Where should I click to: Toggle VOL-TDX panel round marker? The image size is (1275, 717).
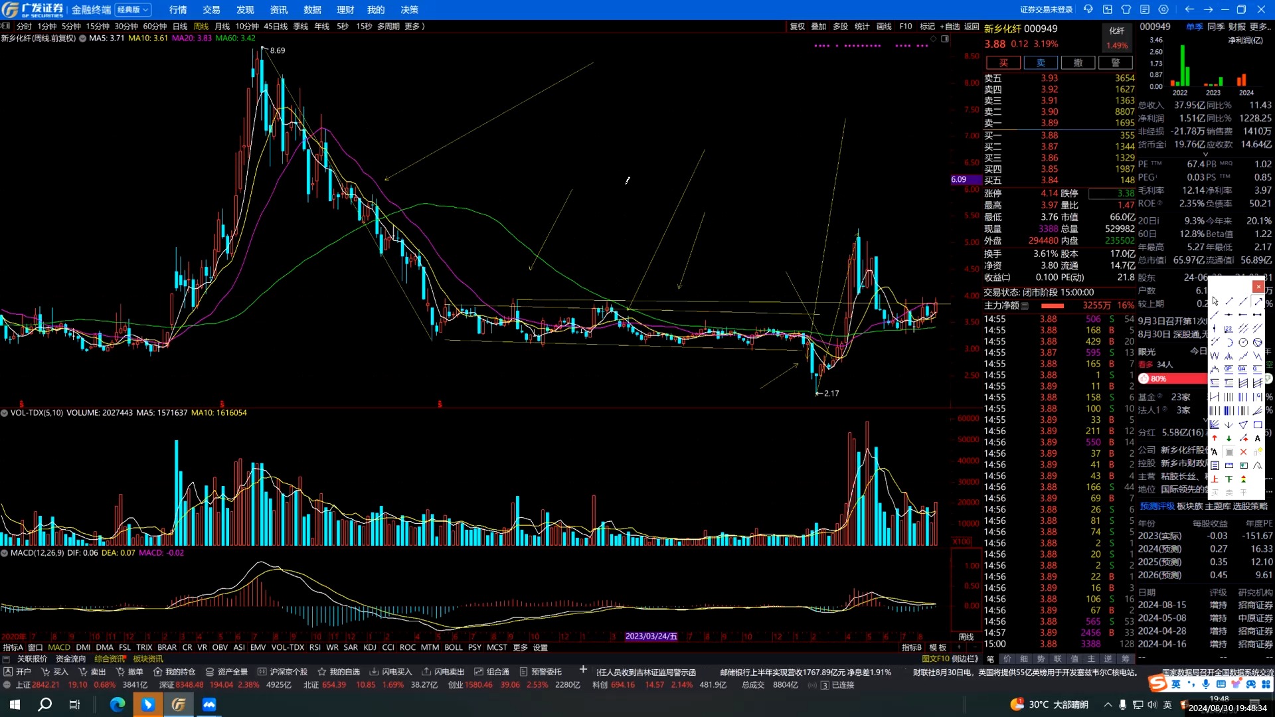[x=5, y=413]
